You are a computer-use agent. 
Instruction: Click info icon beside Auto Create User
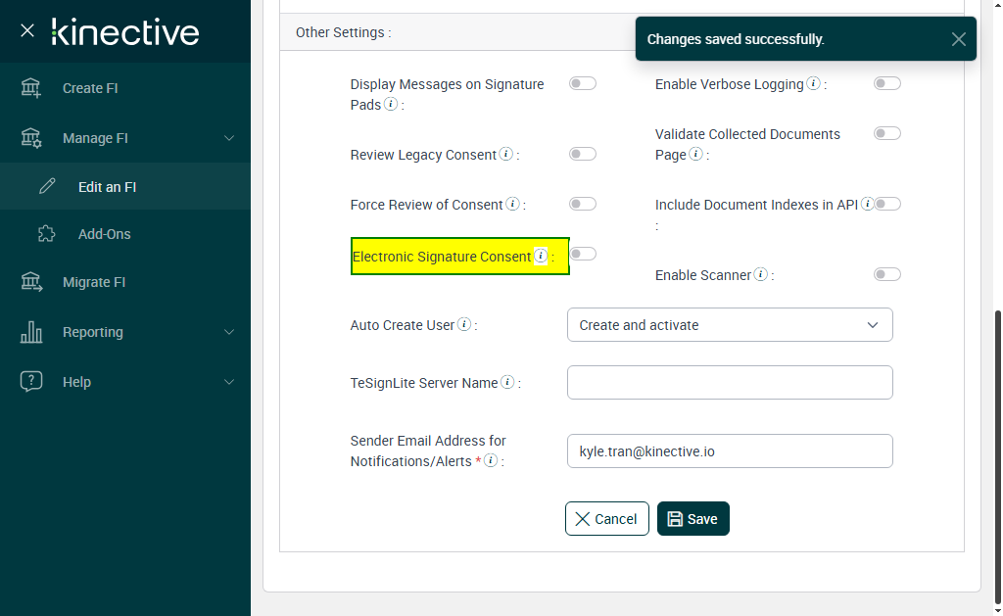pyautogui.click(x=464, y=325)
